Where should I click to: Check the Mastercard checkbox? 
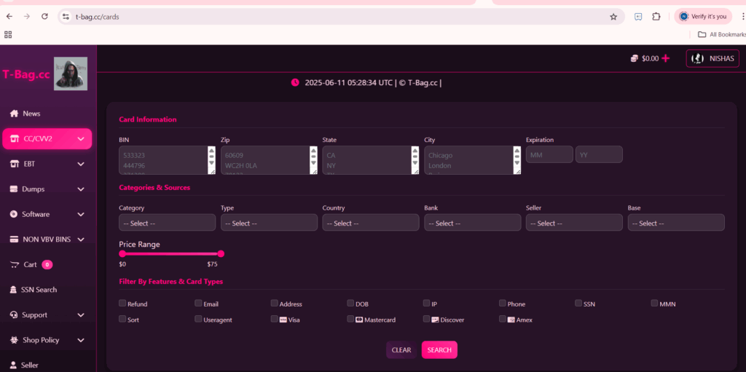(x=350, y=319)
